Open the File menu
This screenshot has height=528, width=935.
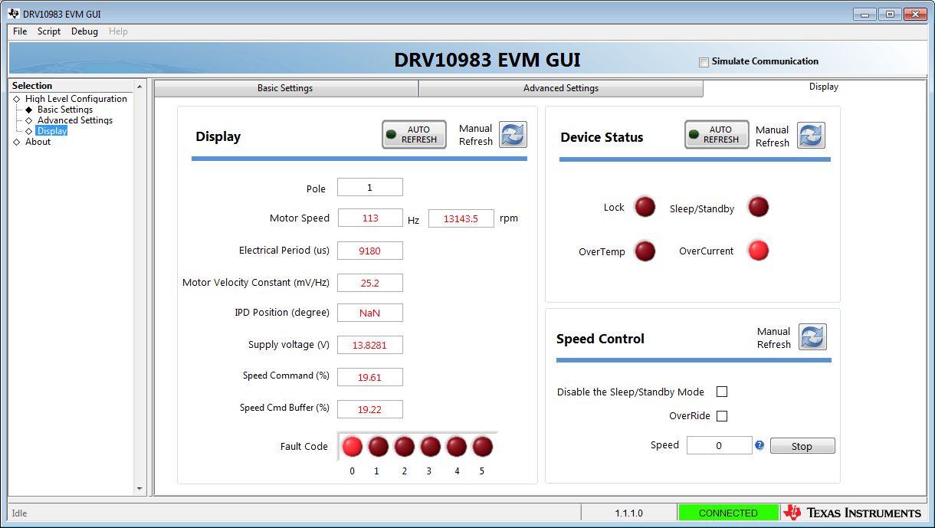20,31
